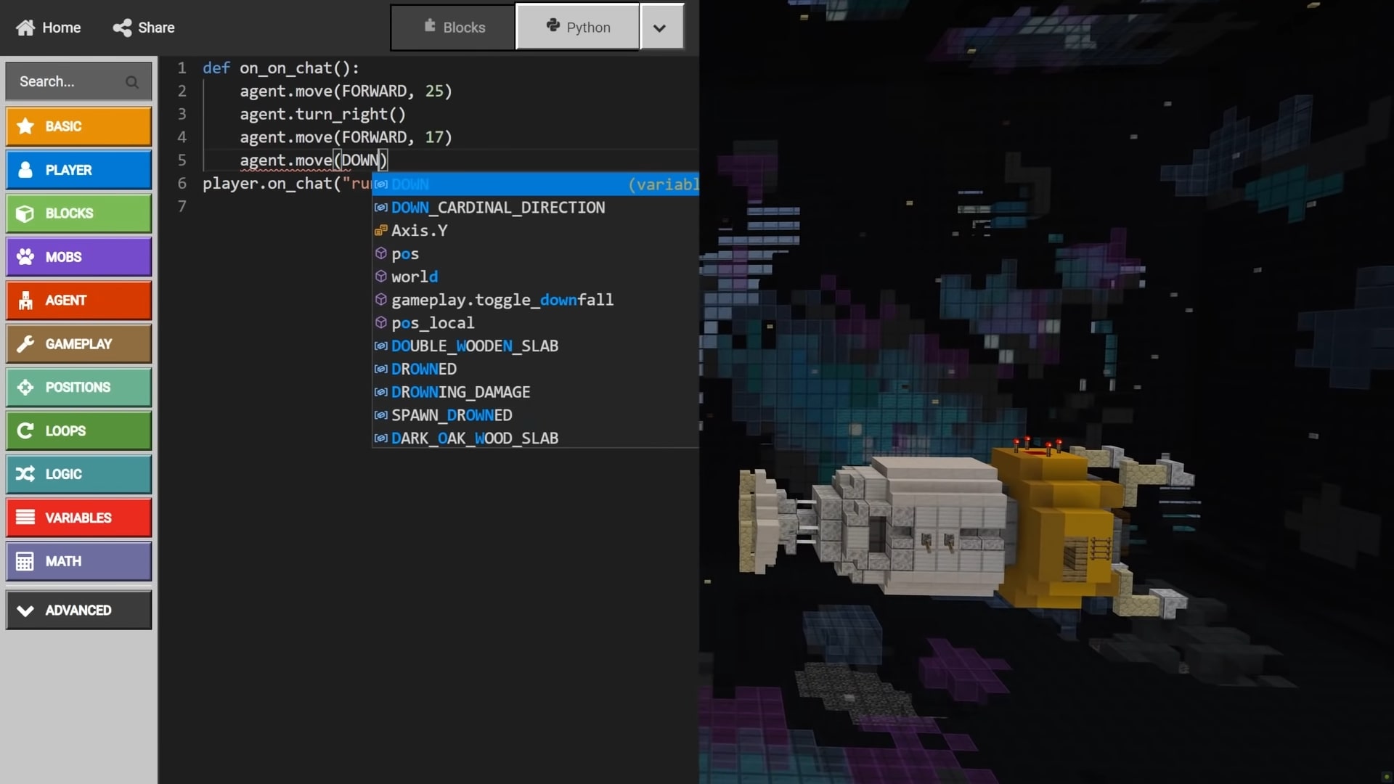Open the Basic star category
This screenshot has height=784, width=1394.
78,126
